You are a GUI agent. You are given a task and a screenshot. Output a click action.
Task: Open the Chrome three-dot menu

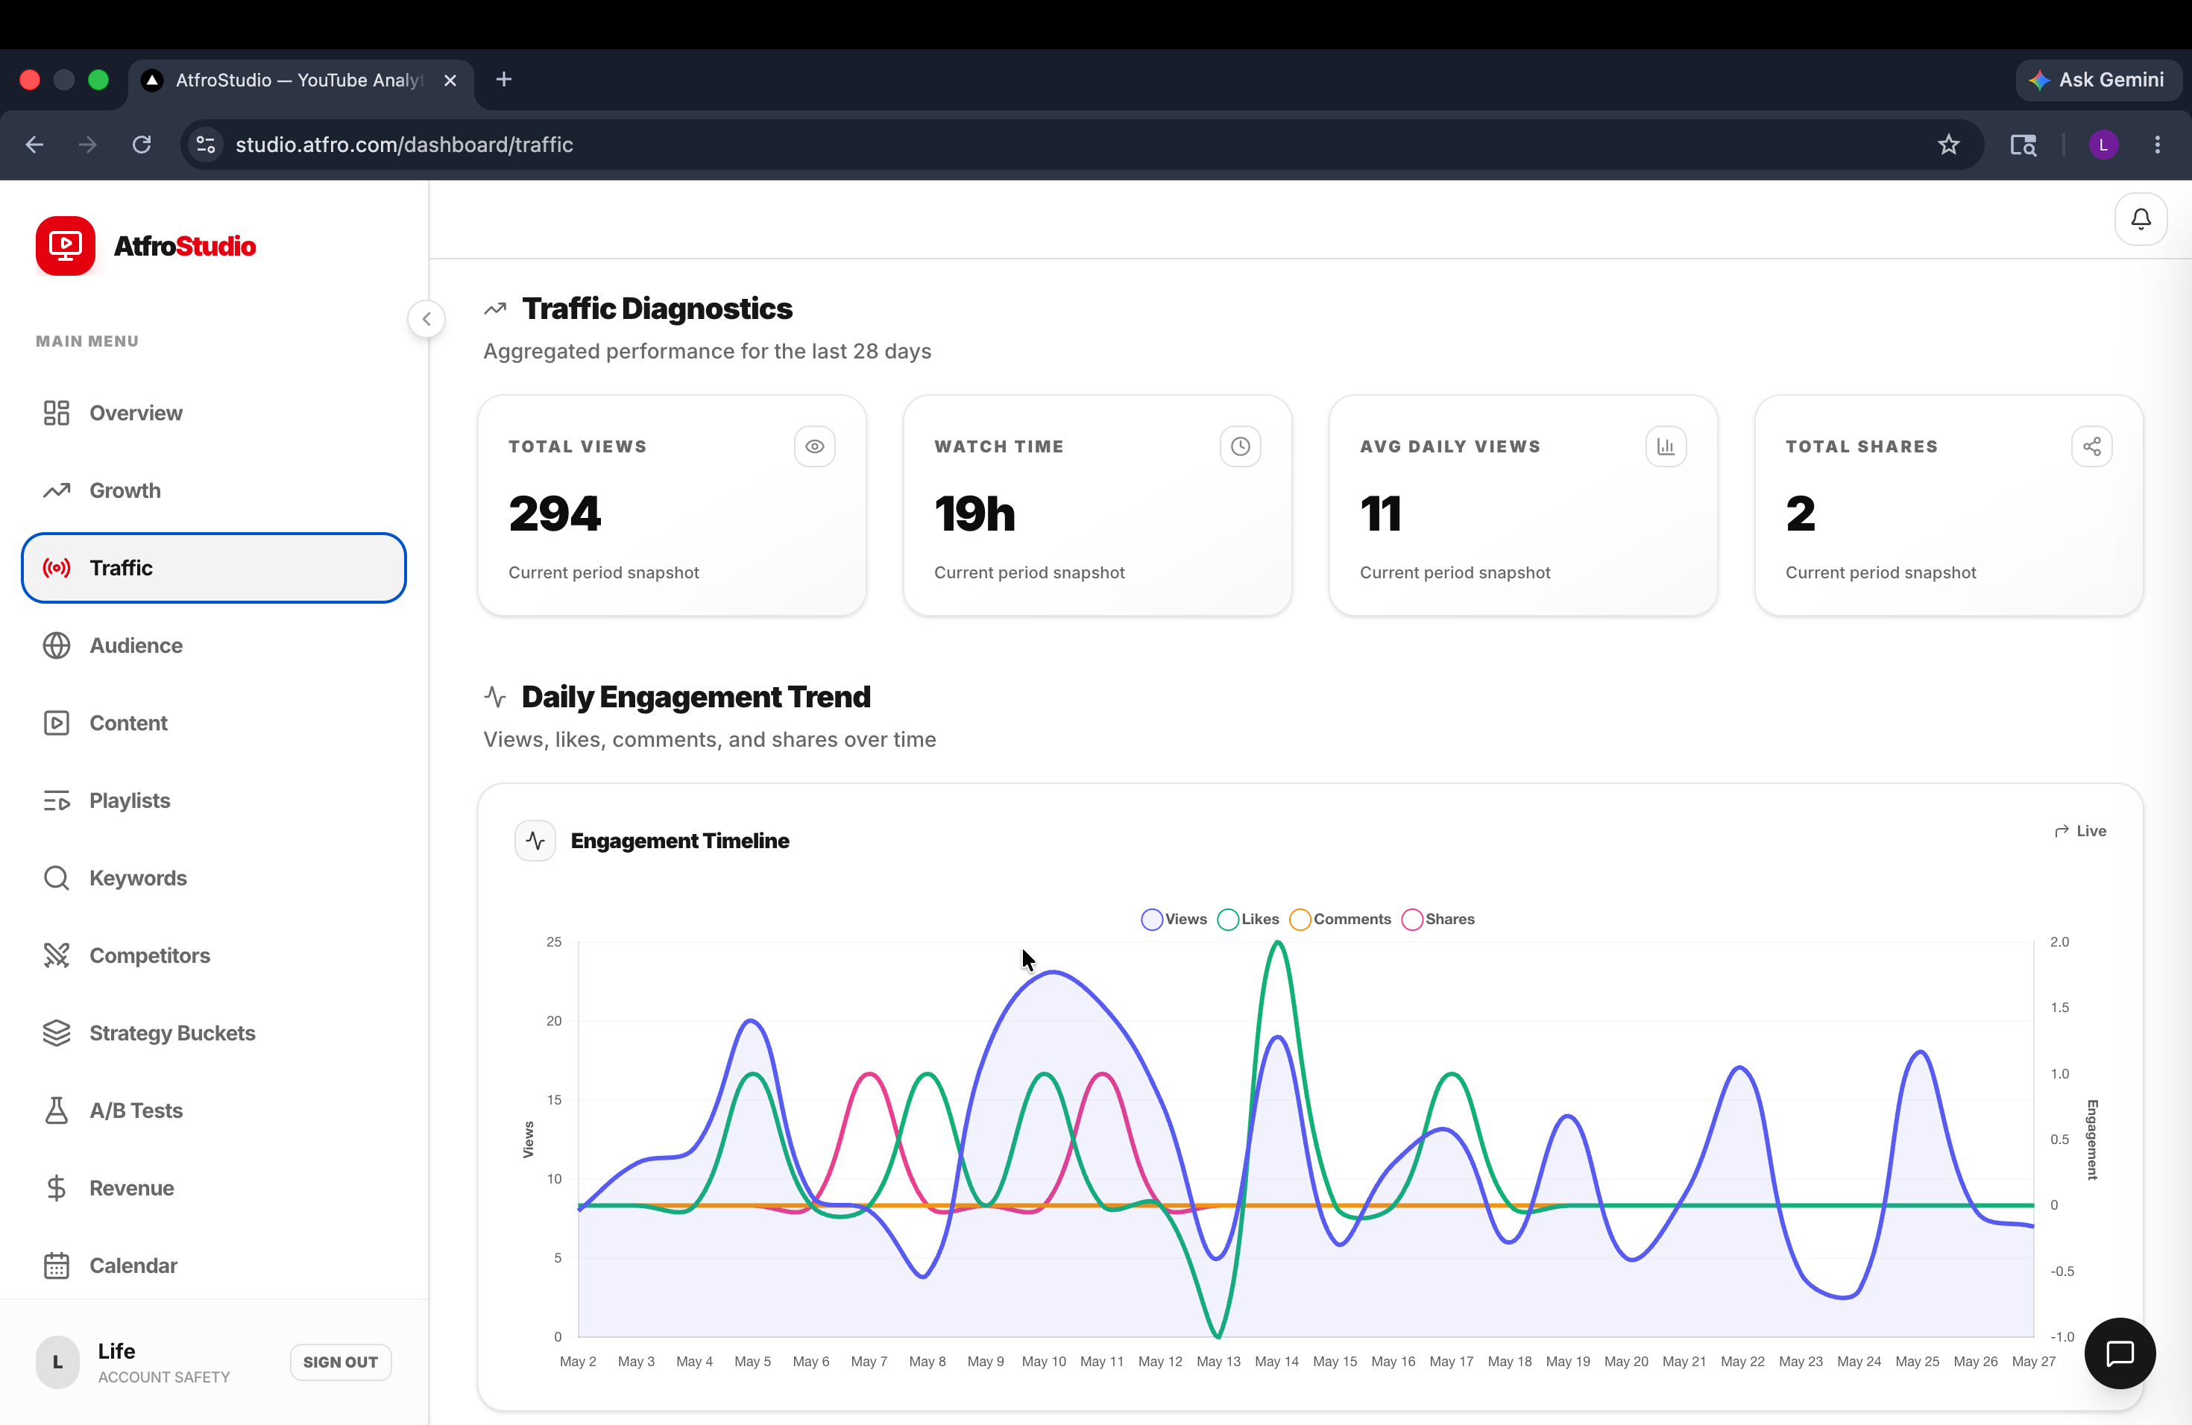[2156, 145]
